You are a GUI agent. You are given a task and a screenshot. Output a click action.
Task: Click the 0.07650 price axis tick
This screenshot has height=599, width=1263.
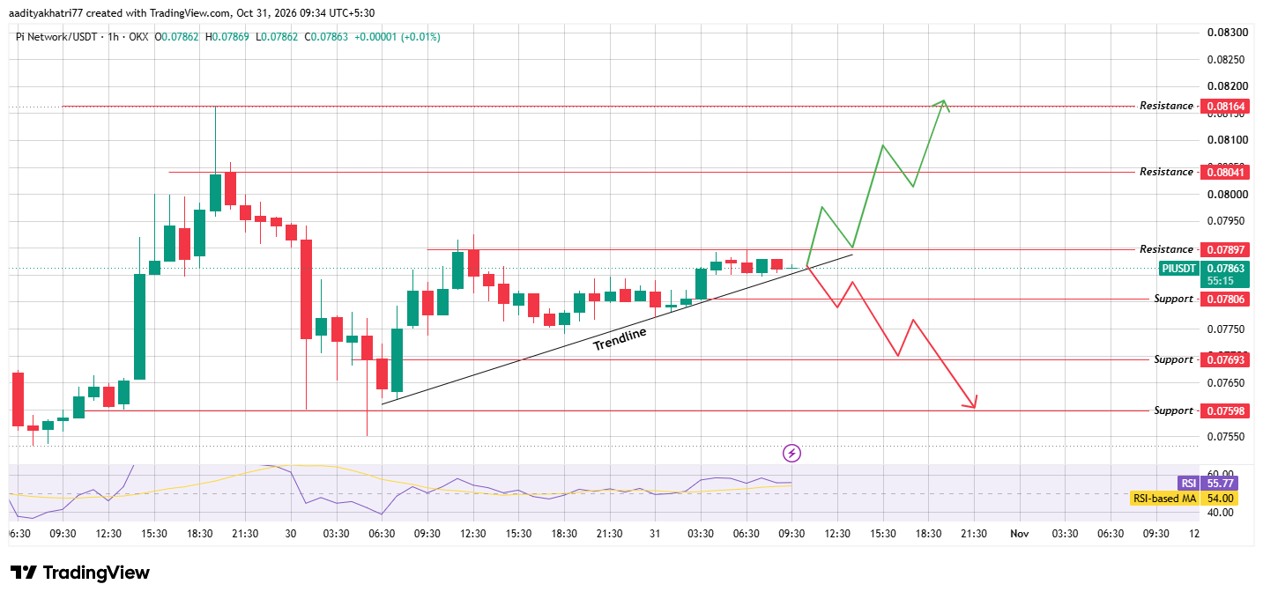pos(1226,383)
